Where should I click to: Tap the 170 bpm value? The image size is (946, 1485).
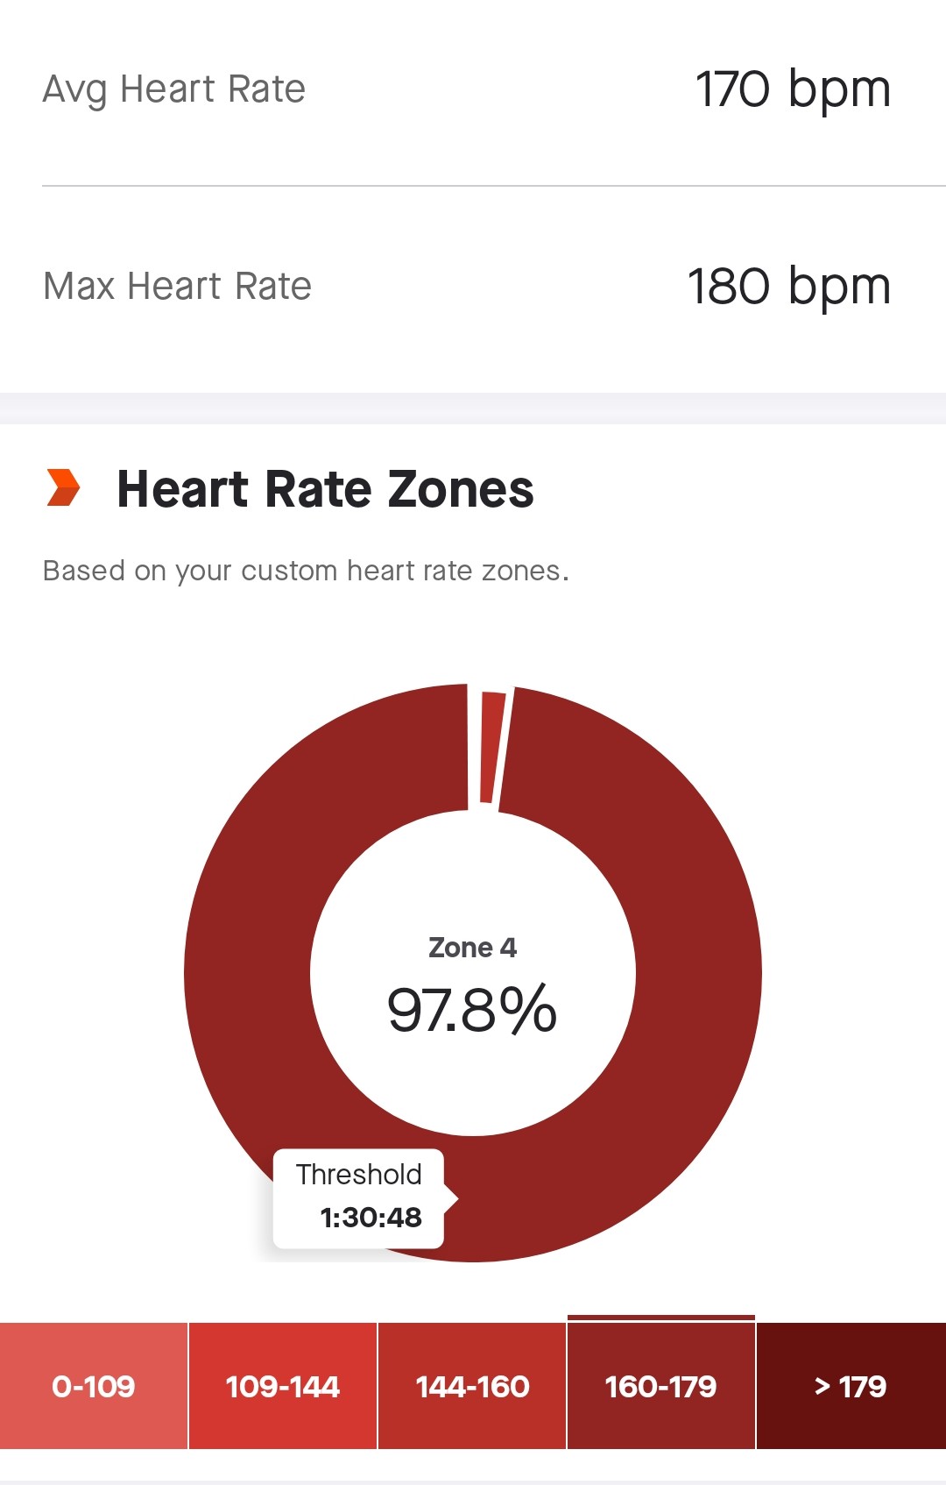tap(794, 89)
